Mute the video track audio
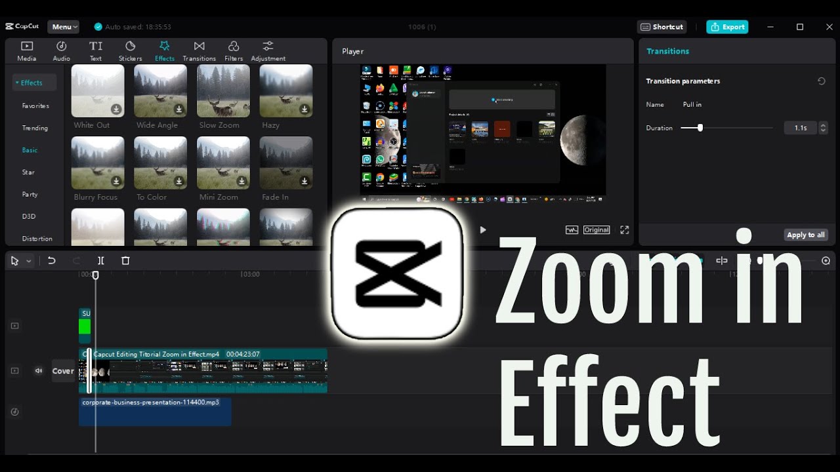 pyautogui.click(x=38, y=370)
